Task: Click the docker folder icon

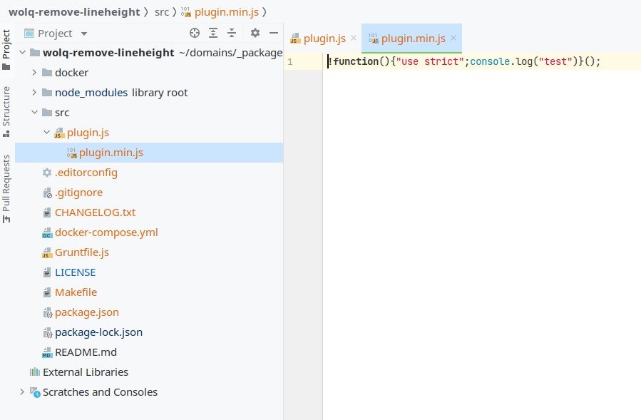Action: click(47, 73)
